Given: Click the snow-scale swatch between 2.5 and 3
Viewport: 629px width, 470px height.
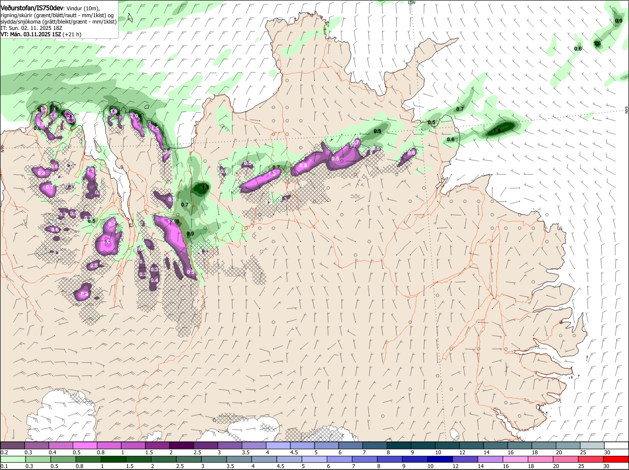Looking at the screenshot, I should pyautogui.click(x=205, y=445).
